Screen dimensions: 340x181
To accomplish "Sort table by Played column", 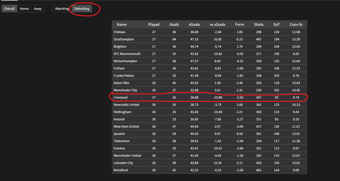I will (x=154, y=25).
